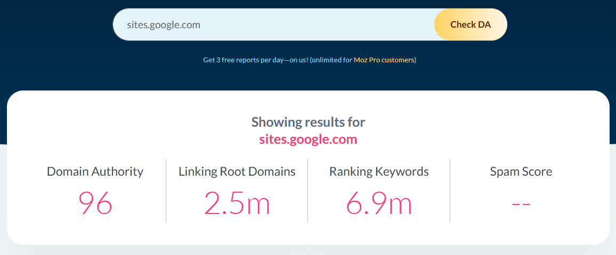Open the Moz Pro customers link
This screenshot has height=255, width=616.
pyautogui.click(x=384, y=60)
